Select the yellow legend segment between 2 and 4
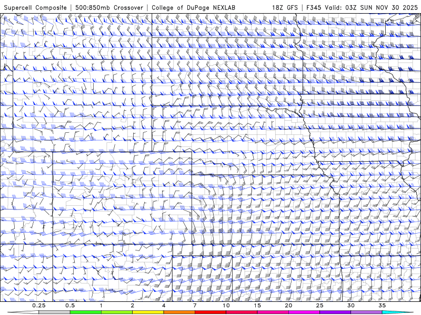 pyautogui.click(x=148, y=312)
